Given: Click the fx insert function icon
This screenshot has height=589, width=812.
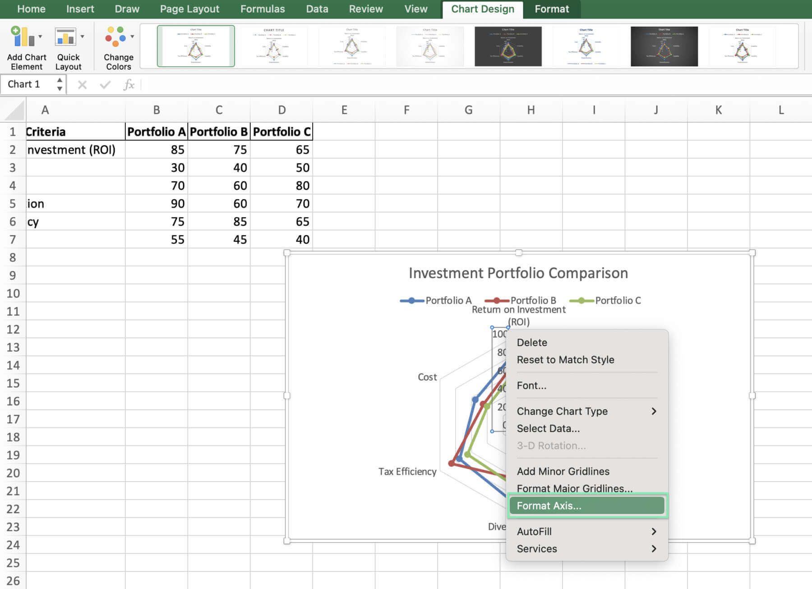Looking at the screenshot, I should 129,84.
